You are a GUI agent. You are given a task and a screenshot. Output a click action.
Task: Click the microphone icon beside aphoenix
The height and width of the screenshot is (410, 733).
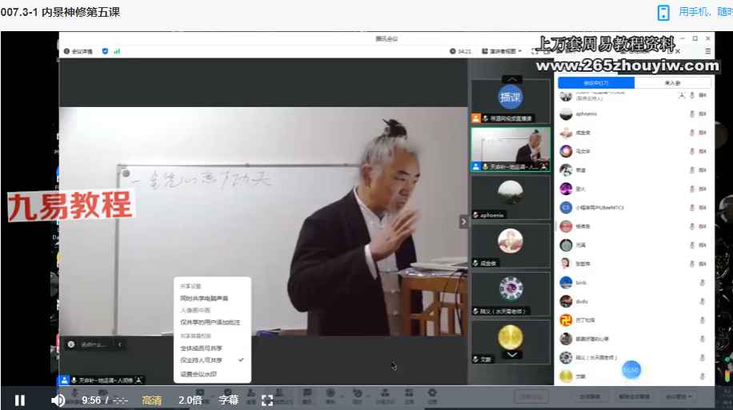tap(691, 114)
